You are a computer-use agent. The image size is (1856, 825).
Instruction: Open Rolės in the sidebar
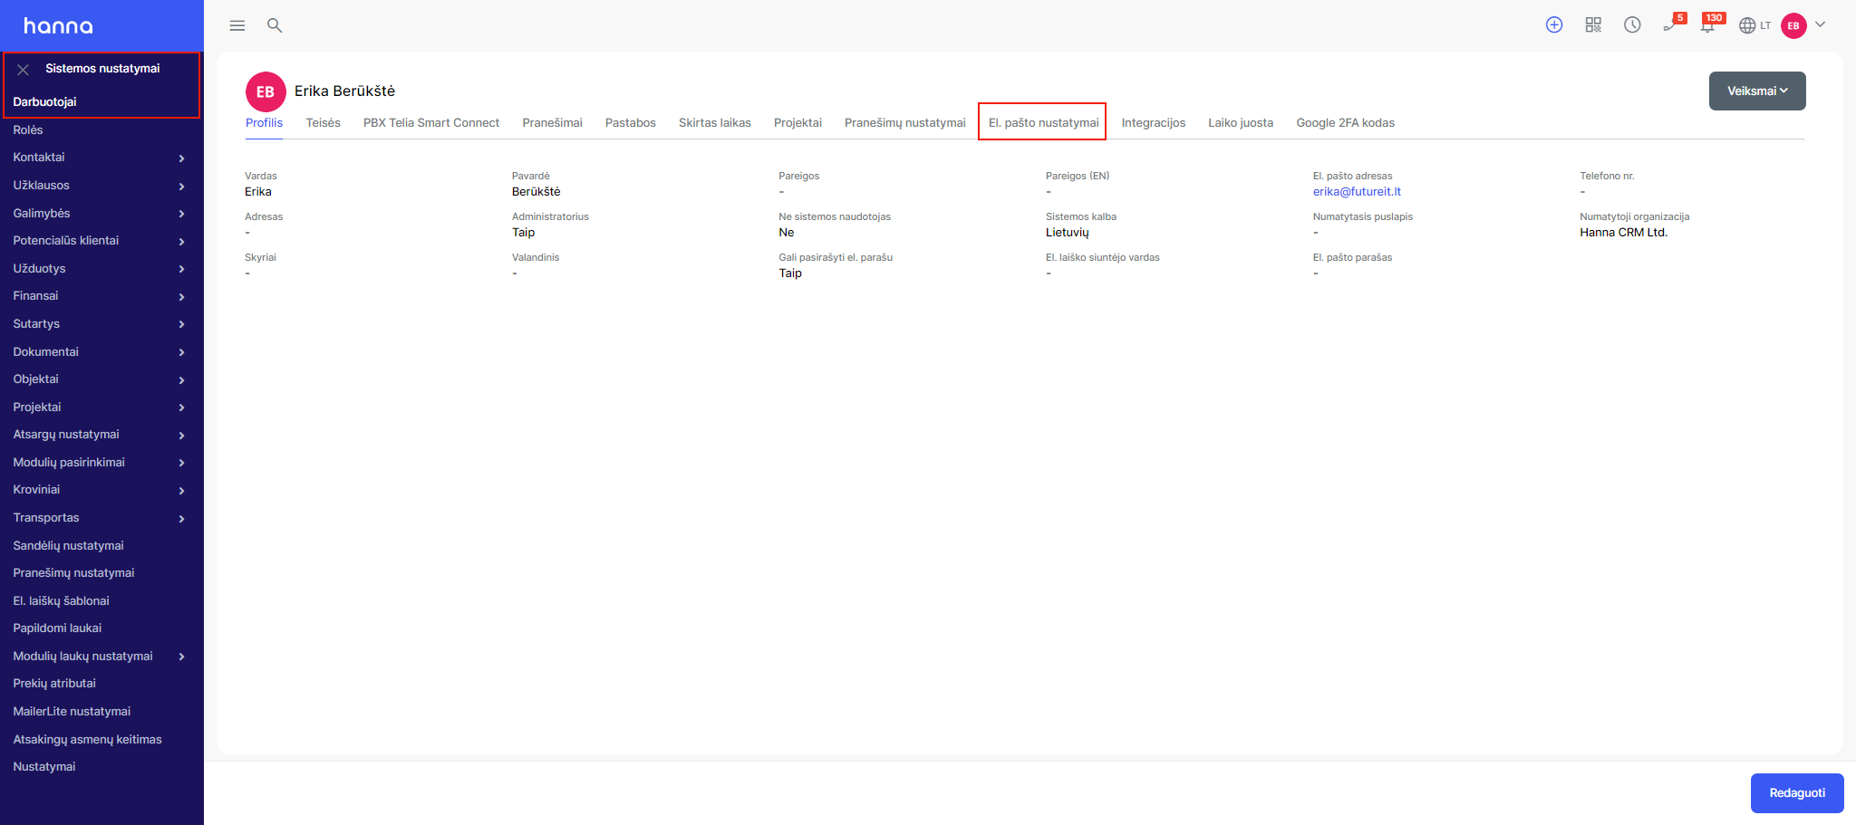tap(28, 130)
